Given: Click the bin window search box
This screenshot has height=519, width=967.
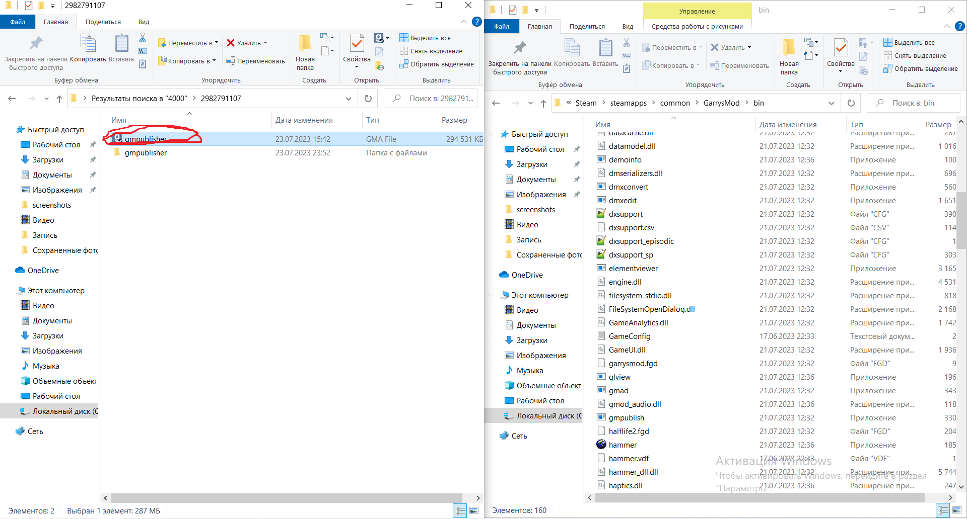Looking at the screenshot, I should click(914, 103).
